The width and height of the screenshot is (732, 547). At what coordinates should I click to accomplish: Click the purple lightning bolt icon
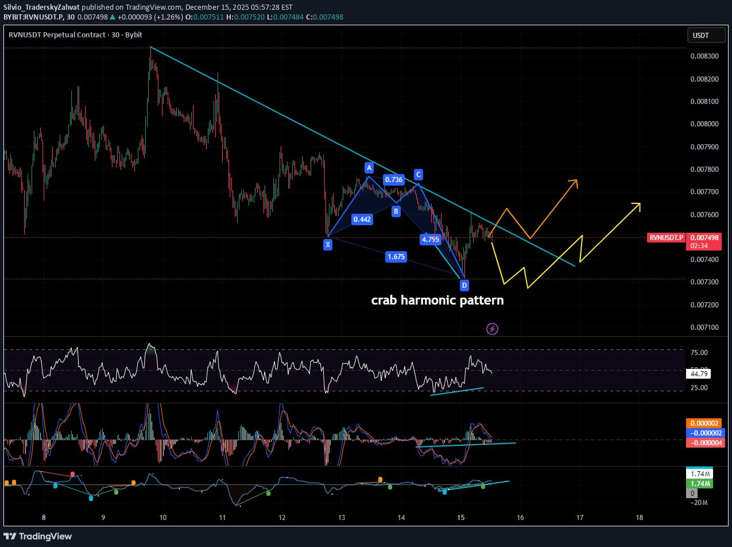point(493,329)
